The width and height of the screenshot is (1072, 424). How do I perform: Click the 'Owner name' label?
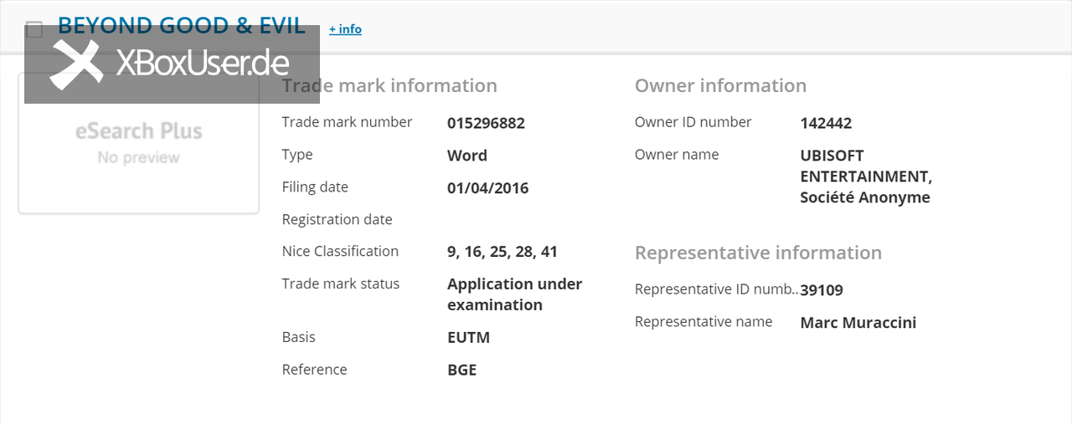[x=677, y=155]
